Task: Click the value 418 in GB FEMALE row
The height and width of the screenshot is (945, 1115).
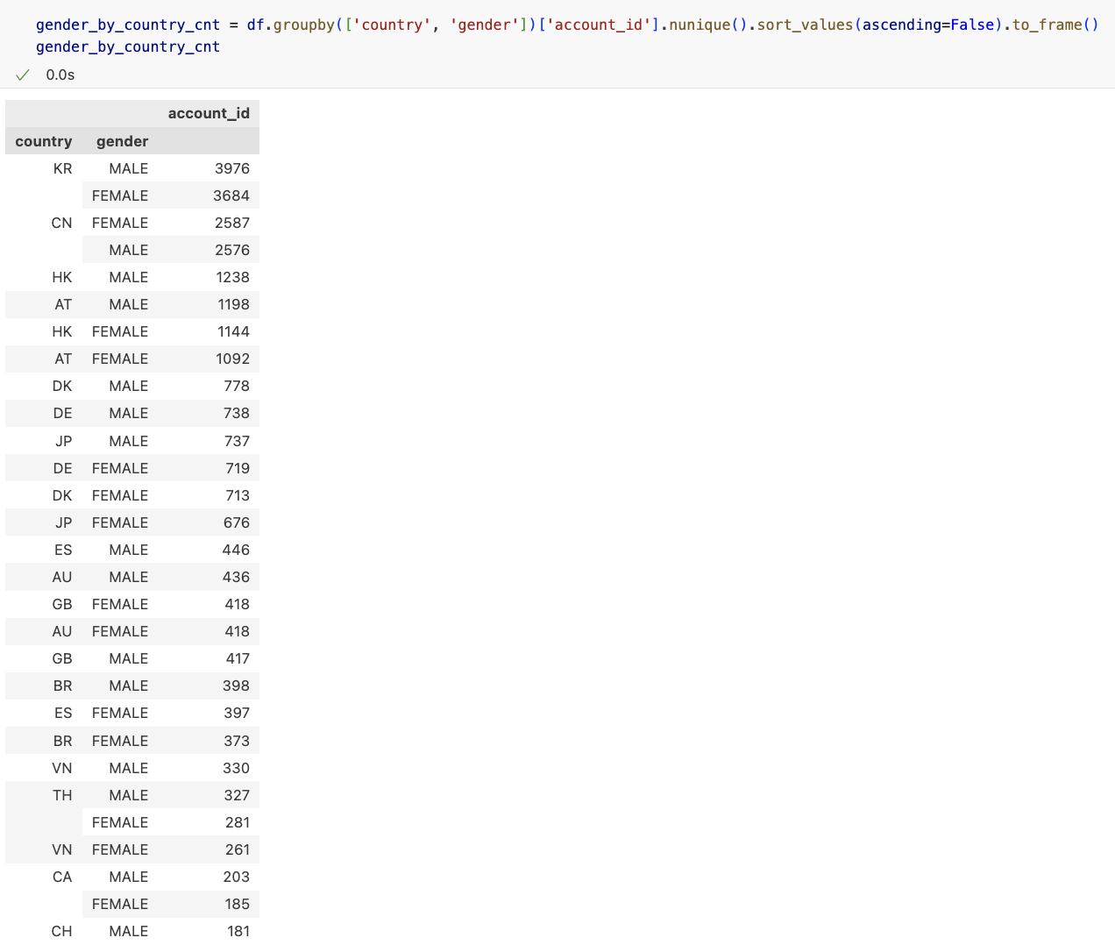Action: pyautogui.click(x=237, y=604)
